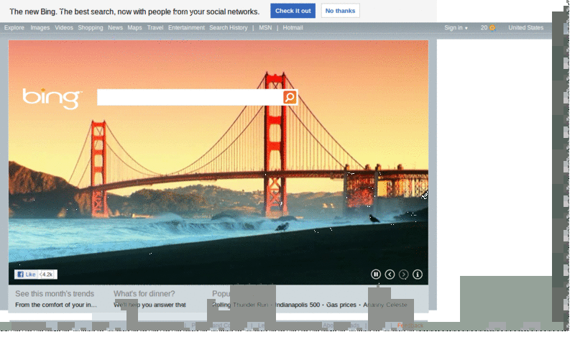Click inside the Bing search box

(191, 98)
